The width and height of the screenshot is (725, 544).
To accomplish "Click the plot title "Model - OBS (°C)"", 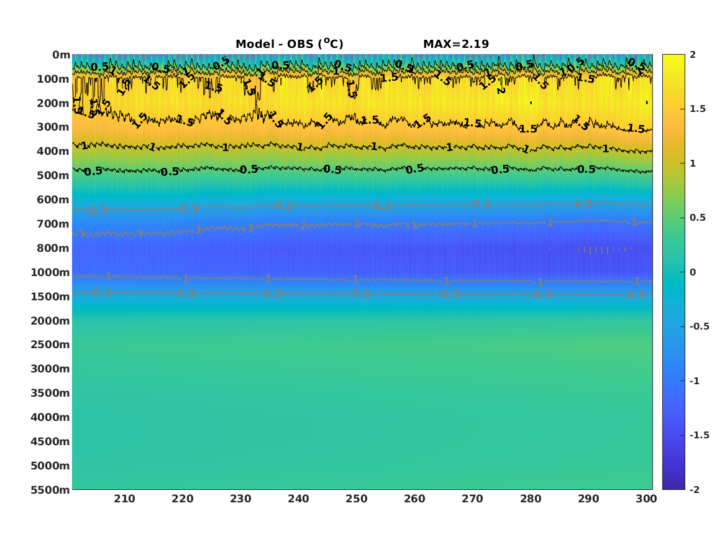I will point(290,44).
